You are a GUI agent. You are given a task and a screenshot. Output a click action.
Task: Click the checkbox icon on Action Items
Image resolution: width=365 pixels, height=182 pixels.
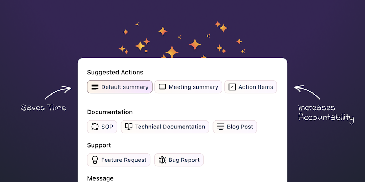(232, 87)
